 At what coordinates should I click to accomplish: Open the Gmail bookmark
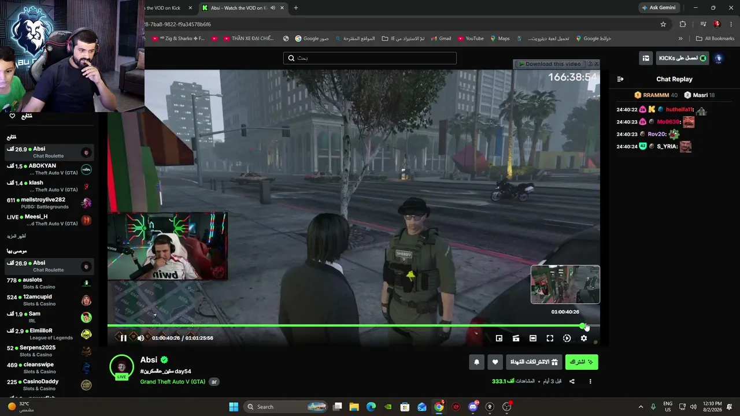[441, 39]
